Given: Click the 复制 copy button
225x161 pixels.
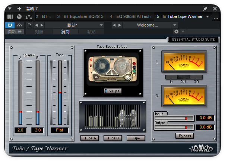Looking at the screenshot, I should click(x=65, y=32).
